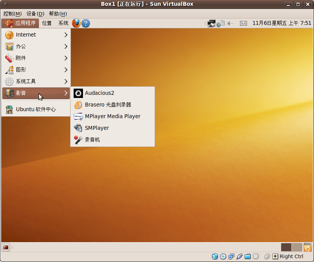This screenshot has height=262, width=314.
Task: Expand the 办公 submenu arrow
Action: [x=66, y=46]
